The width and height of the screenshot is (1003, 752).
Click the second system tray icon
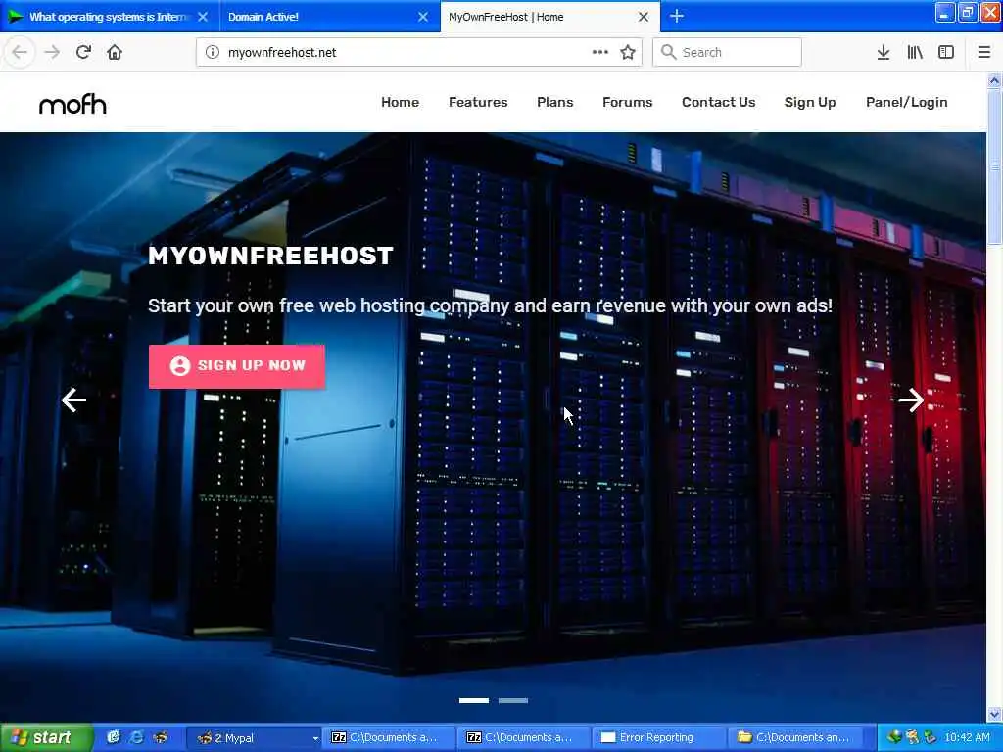pos(912,737)
